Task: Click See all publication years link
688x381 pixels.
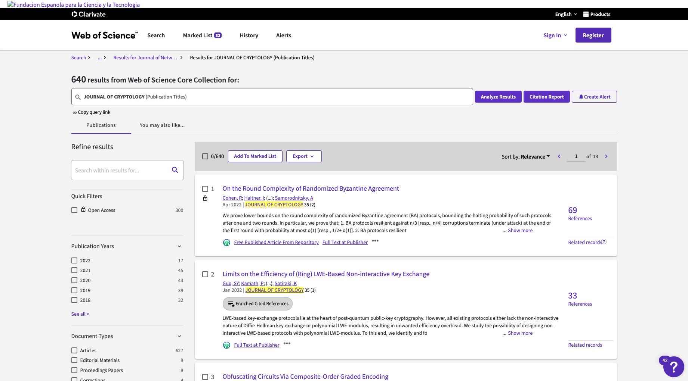Action: pyautogui.click(x=80, y=314)
